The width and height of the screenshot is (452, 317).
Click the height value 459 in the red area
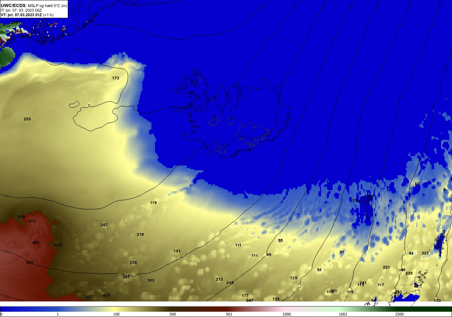21,217
